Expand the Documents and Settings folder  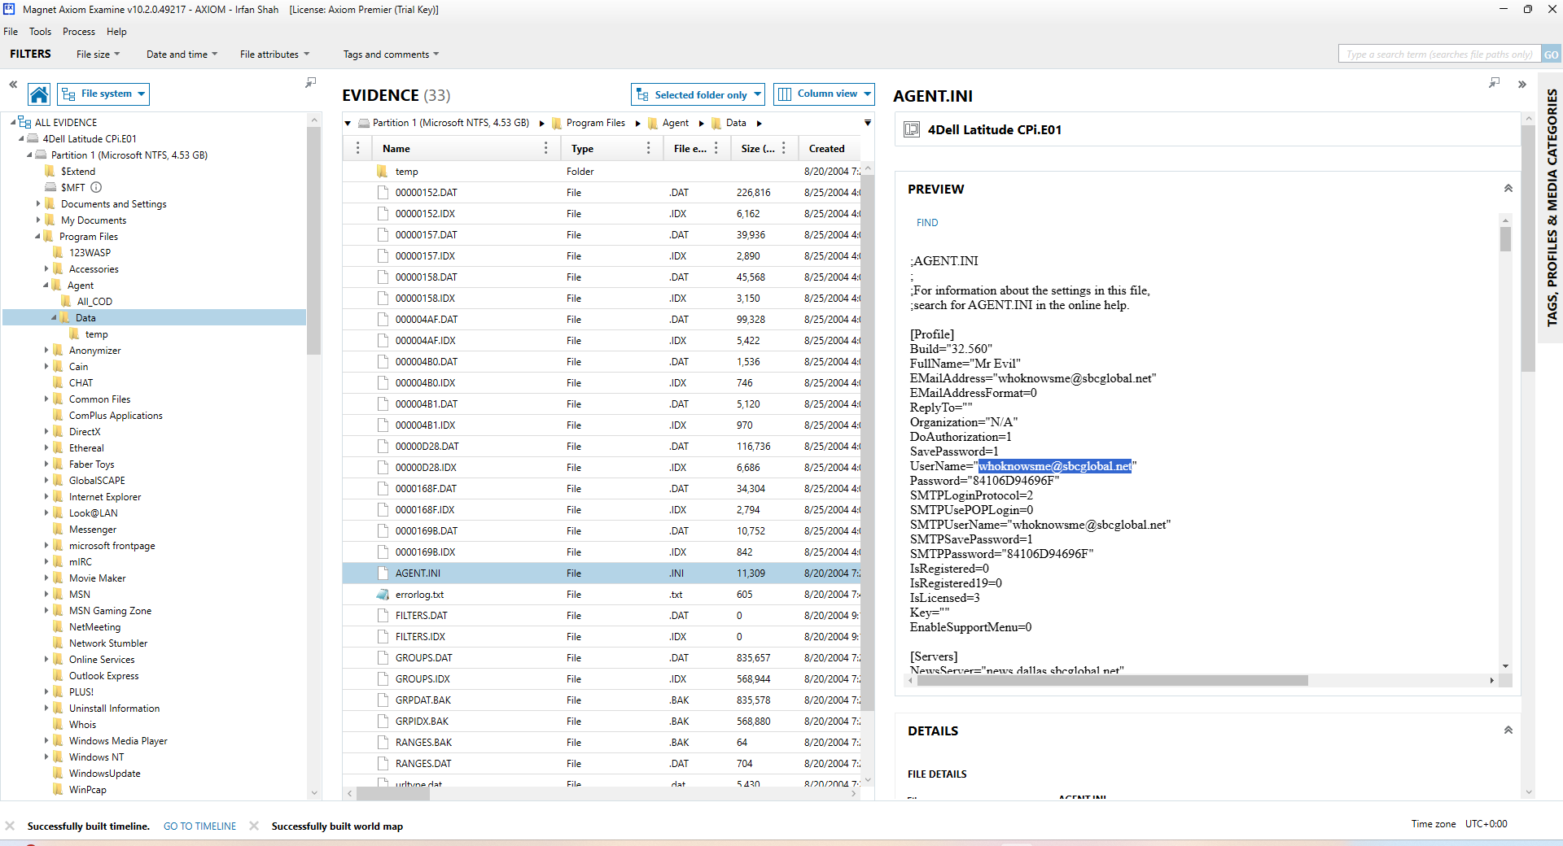(38, 203)
